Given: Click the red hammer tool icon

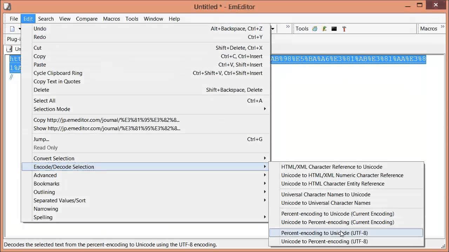Looking at the screenshot, I should coord(344,29).
